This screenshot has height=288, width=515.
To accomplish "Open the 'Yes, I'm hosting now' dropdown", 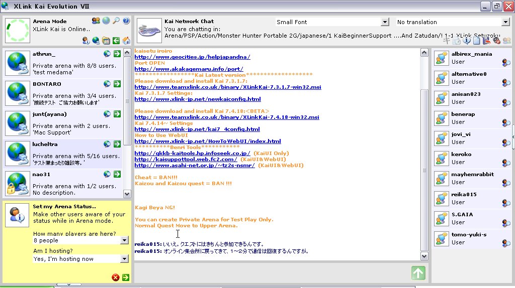I will click(x=125, y=259).
